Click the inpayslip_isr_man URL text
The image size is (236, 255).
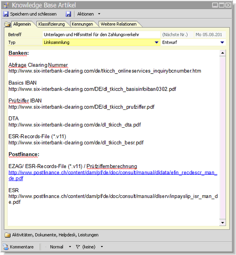(113, 199)
